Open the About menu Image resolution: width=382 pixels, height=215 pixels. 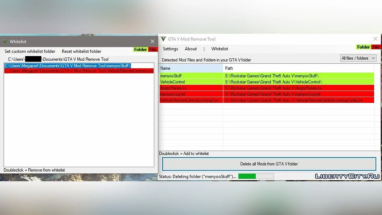191,49
